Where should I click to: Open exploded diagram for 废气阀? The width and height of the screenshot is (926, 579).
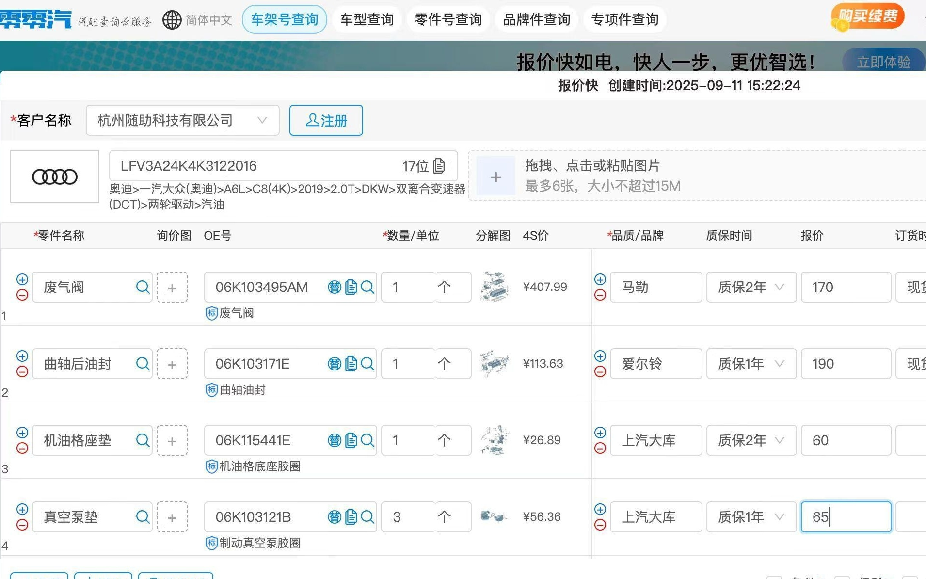494,287
